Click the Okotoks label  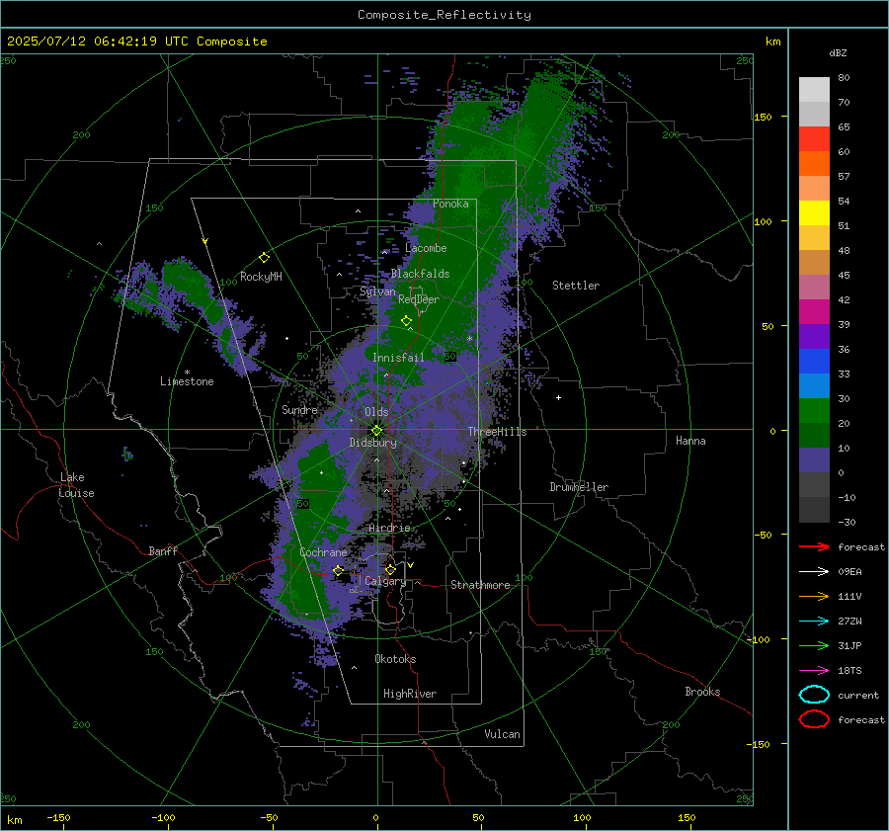[395, 659]
